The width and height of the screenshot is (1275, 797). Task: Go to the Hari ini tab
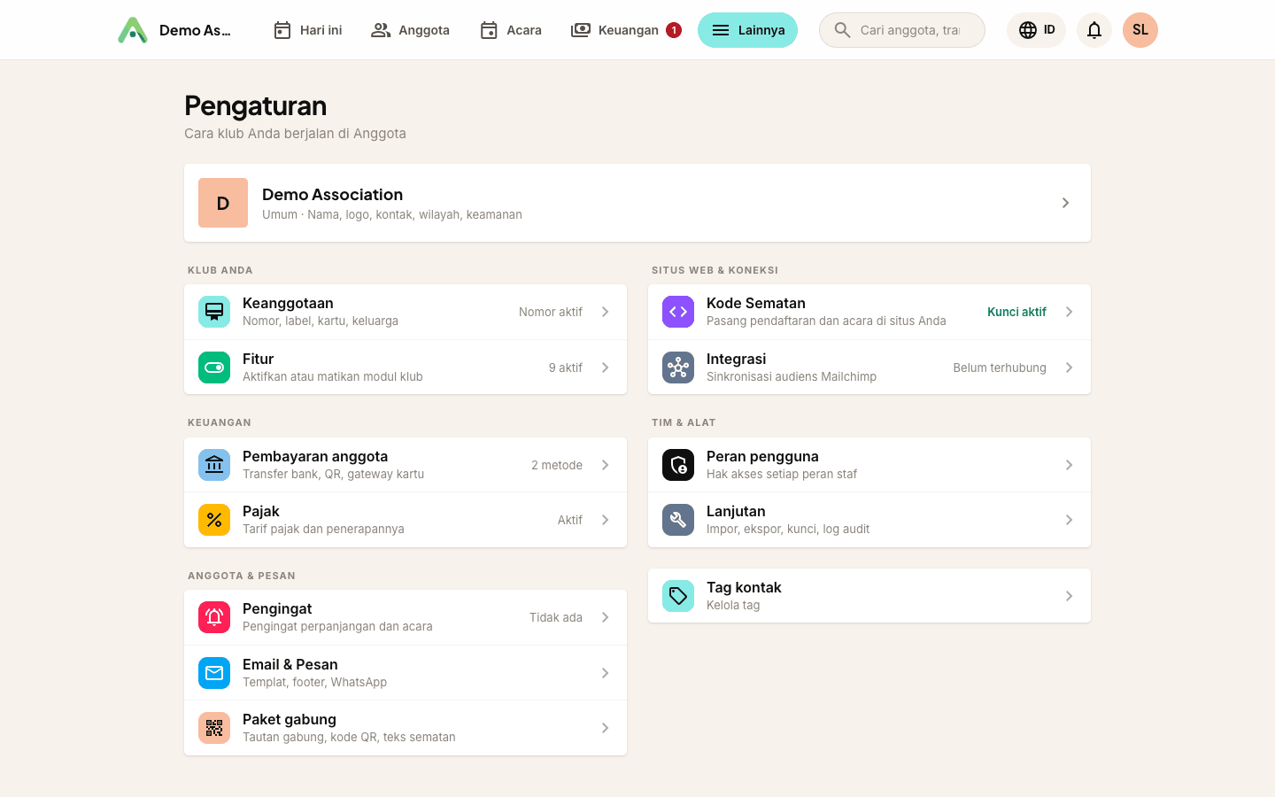[x=307, y=30]
